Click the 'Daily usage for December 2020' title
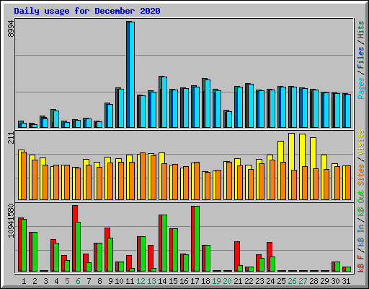The image size is (369, 289). (x=87, y=11)
